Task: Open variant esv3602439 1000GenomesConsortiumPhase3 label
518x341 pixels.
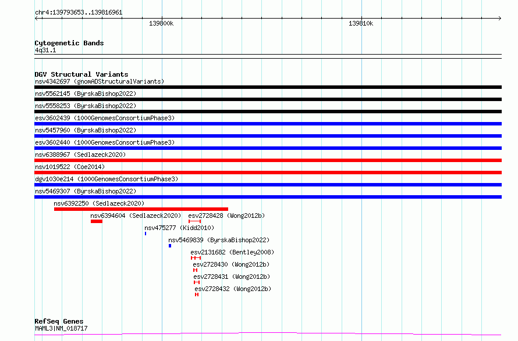Action: click(x=105, y=118)
